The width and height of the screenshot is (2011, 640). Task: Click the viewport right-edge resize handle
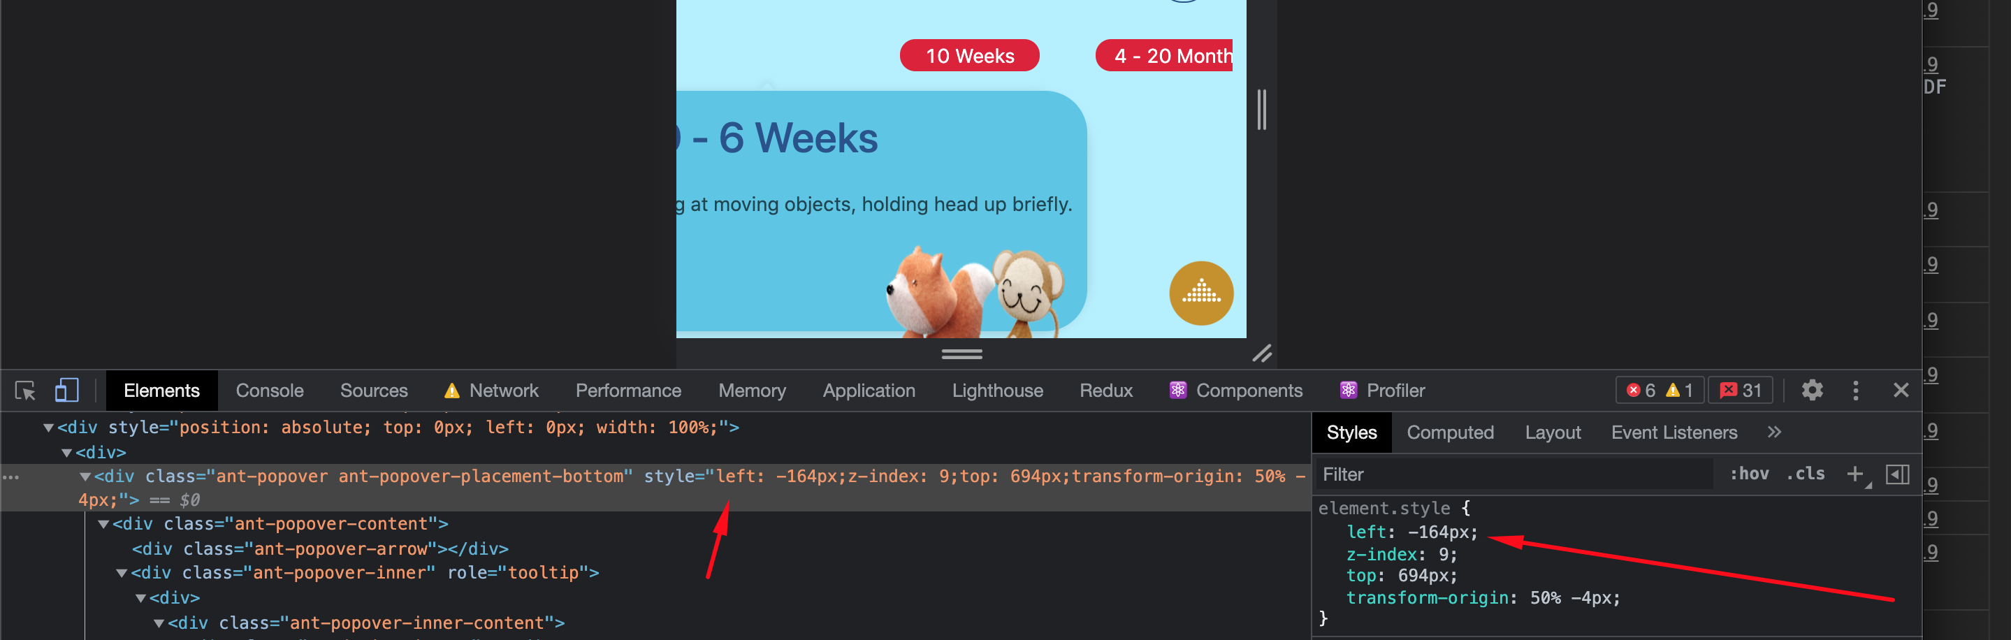click(x=1261, y=109)
